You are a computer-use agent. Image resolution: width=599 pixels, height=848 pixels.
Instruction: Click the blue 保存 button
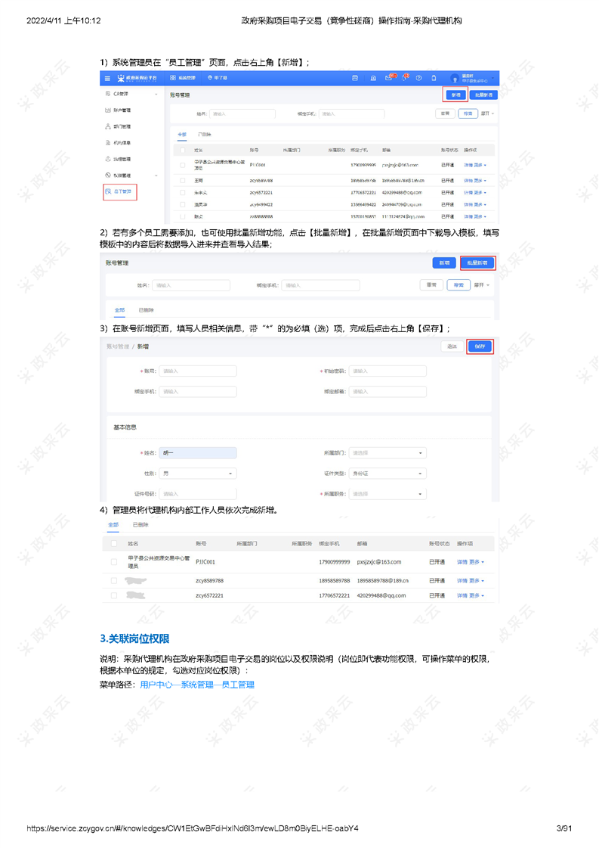click(480, 346)
